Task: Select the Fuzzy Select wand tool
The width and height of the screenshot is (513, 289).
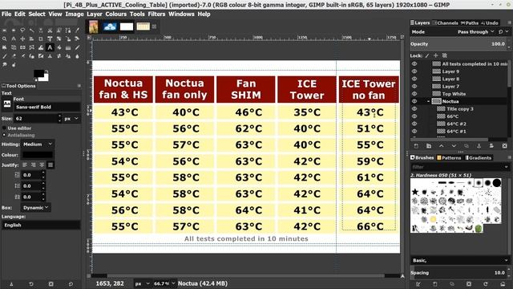Action: (x=32, y=31)
